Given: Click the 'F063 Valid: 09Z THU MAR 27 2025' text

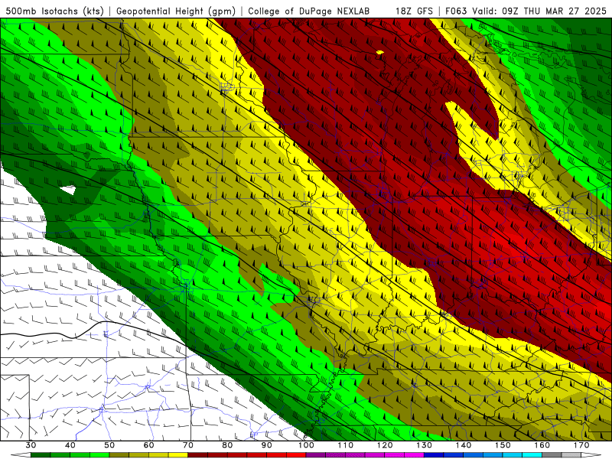Looking at the screenshot, I should [x=526, y=11].
